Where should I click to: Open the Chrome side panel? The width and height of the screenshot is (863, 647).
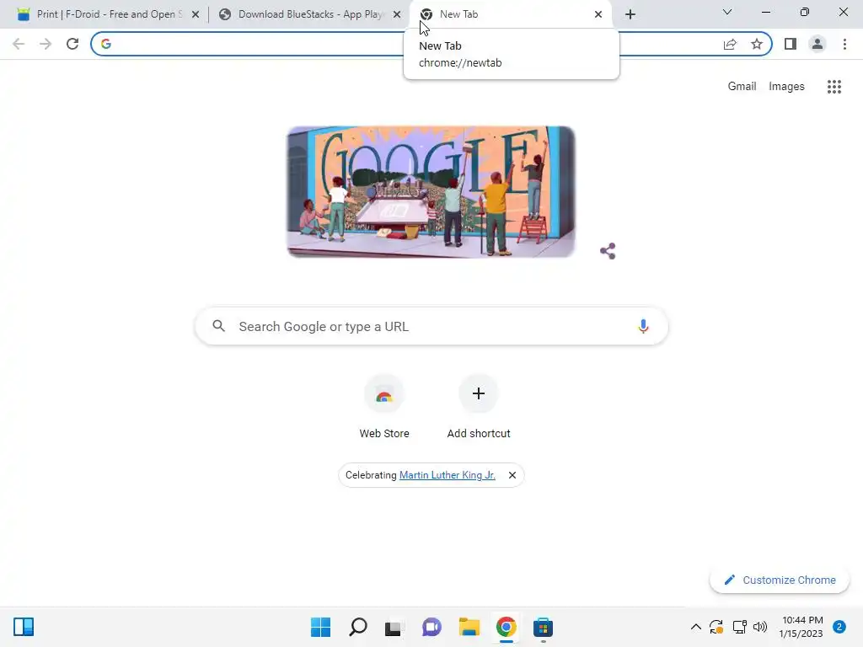791,44
